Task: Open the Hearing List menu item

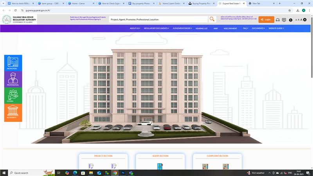Action: point(201,28)
